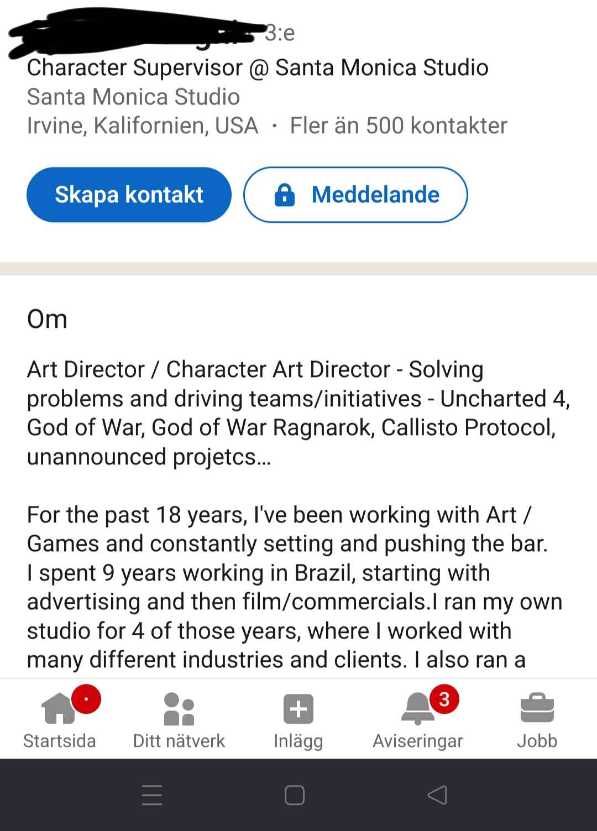The height and width of the screenshot is (831, 597).
Task: Tap the Character Supervisor headline text
Action: click(x=258, y=67)
